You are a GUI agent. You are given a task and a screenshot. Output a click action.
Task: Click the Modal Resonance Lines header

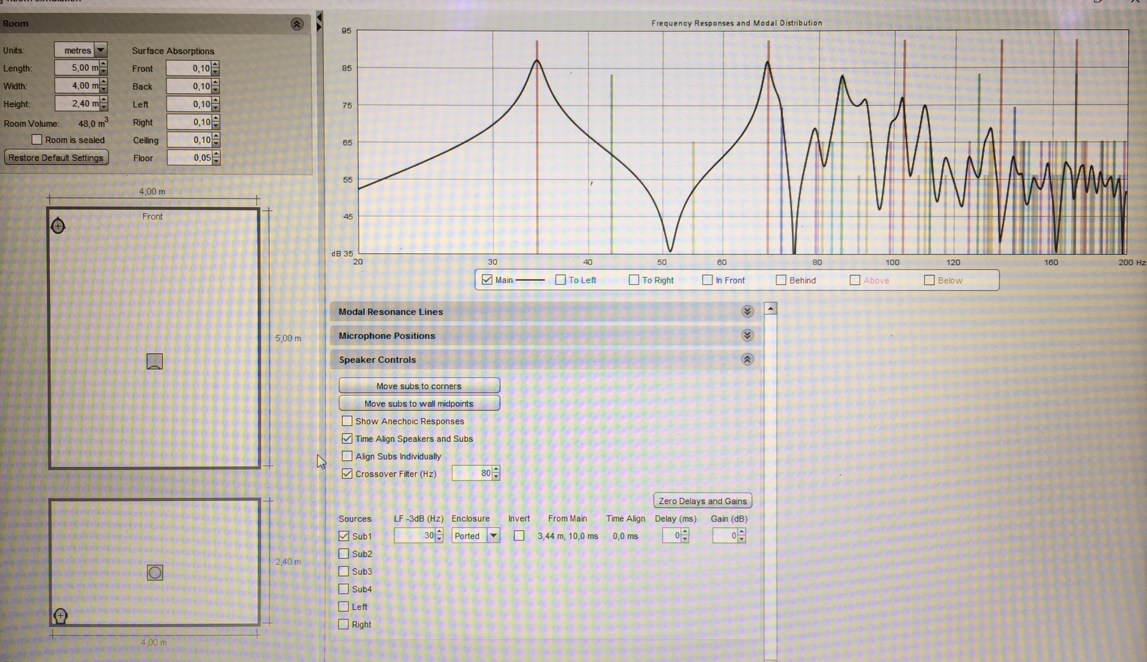[545, 312]
